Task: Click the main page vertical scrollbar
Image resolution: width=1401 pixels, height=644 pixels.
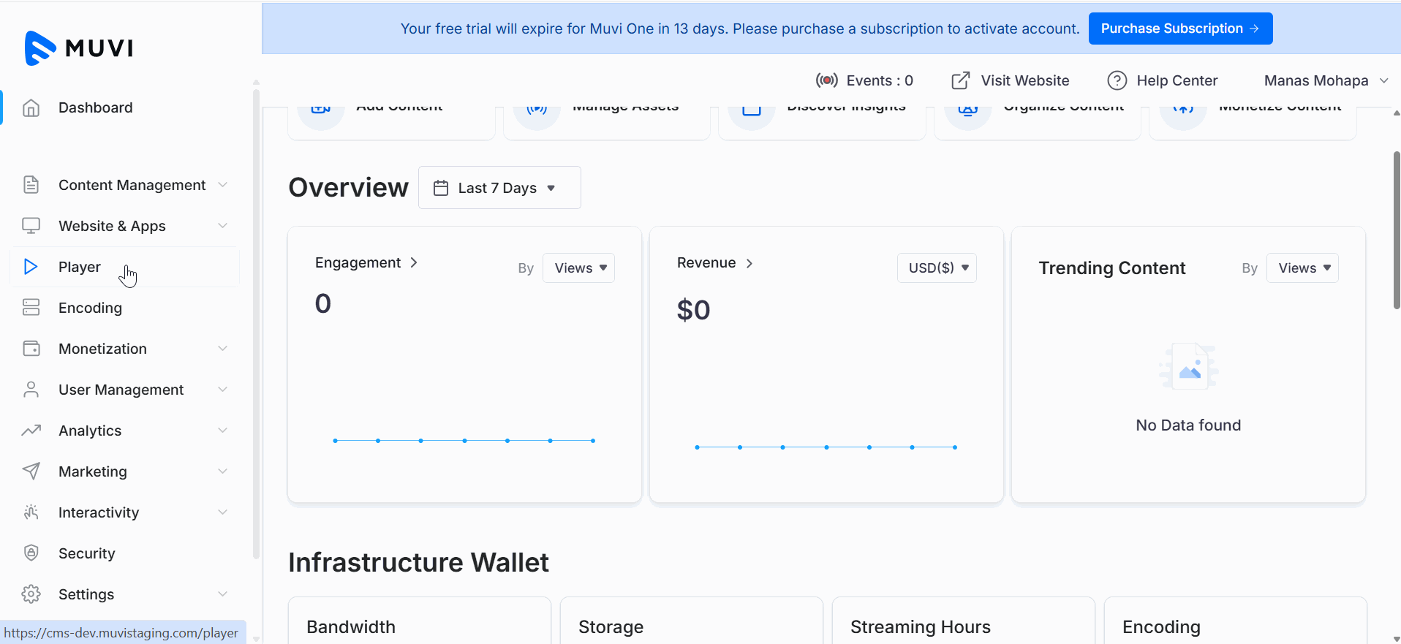Action: coord(1396,230)
